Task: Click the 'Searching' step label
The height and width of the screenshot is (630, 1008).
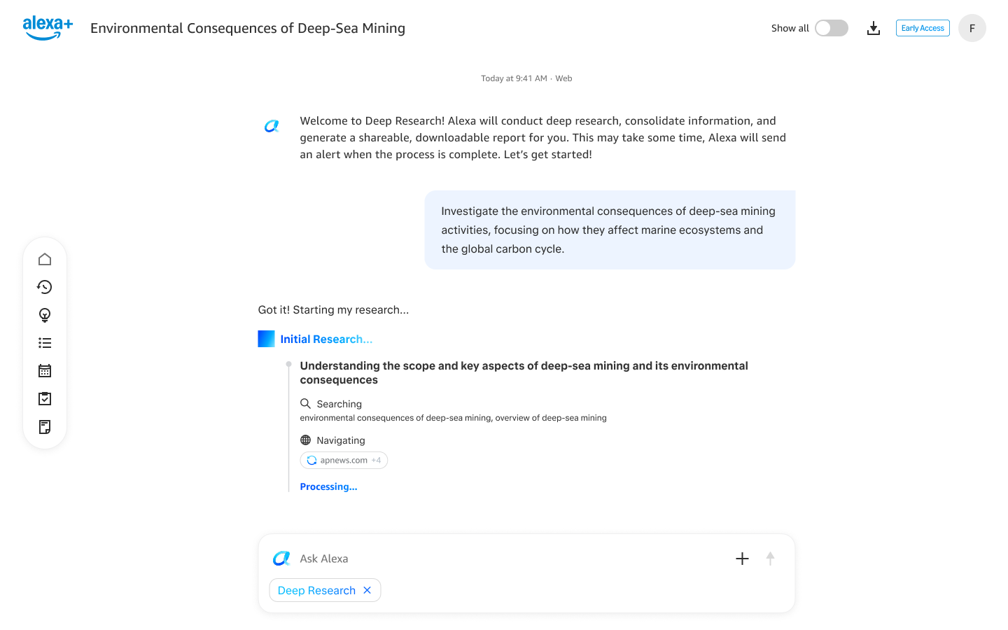Action: coord(339,404)
